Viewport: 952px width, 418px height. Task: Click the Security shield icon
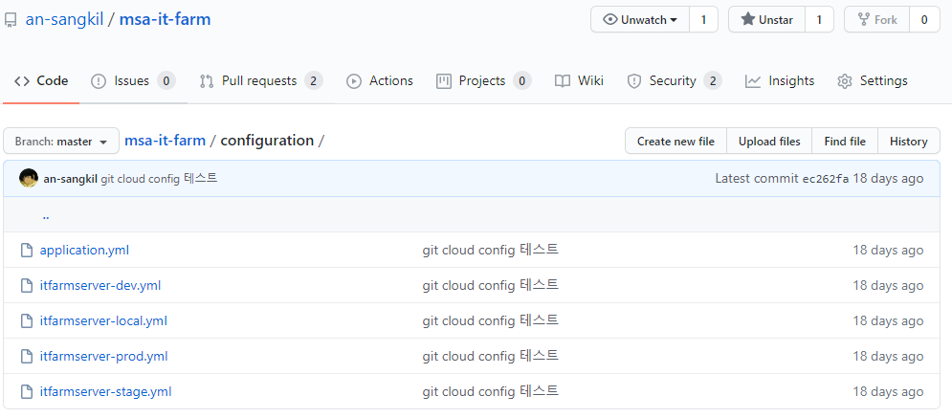[634, 81]
